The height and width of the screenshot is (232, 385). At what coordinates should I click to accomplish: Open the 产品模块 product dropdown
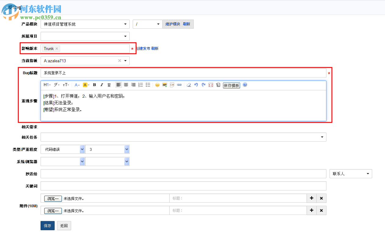[85, 24]
